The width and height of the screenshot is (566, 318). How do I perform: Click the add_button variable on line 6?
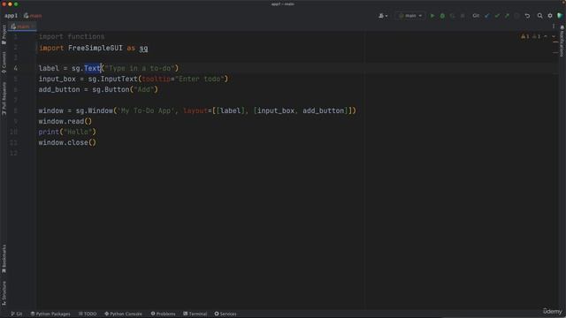(x=59, y=89)
